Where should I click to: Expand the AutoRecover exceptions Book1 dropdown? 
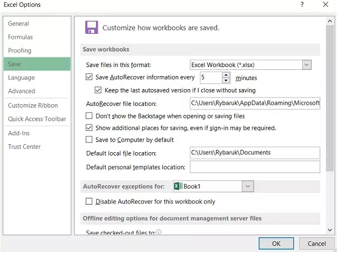coord(247,187)
